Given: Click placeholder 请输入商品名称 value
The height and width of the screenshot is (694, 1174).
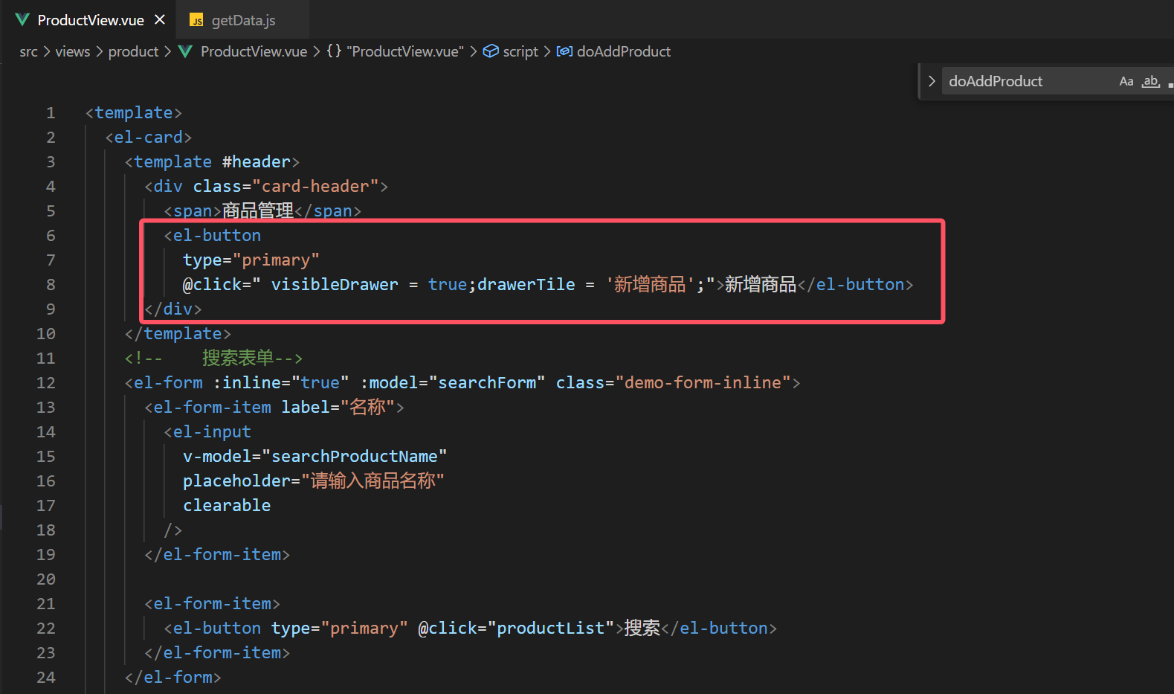Looking at the screenshot, I should [372, 481].
